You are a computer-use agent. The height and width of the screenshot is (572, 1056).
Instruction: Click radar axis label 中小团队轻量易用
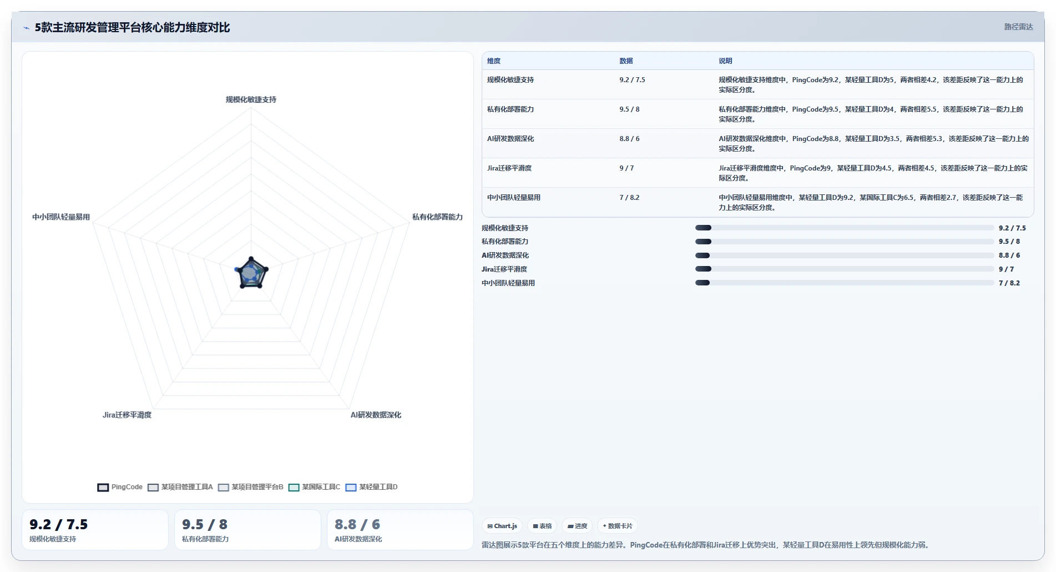pos(61,217)
